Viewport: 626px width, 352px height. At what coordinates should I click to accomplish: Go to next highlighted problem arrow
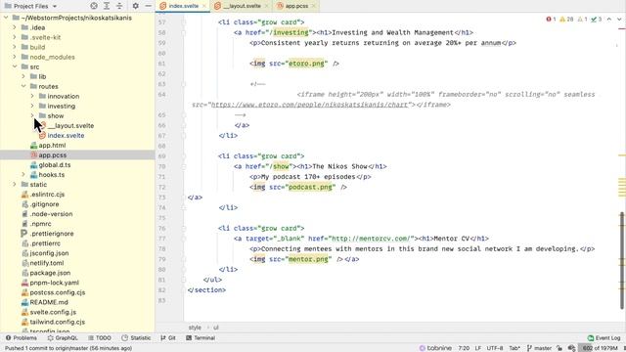pyautogui.click(x=619, y=20)
